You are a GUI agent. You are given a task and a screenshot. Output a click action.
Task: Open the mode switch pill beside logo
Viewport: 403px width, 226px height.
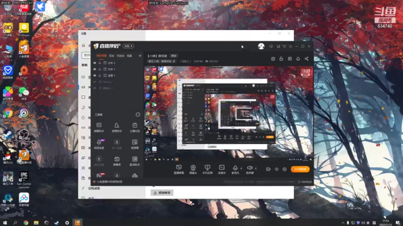pyautogui.click(x=128, y=46)
